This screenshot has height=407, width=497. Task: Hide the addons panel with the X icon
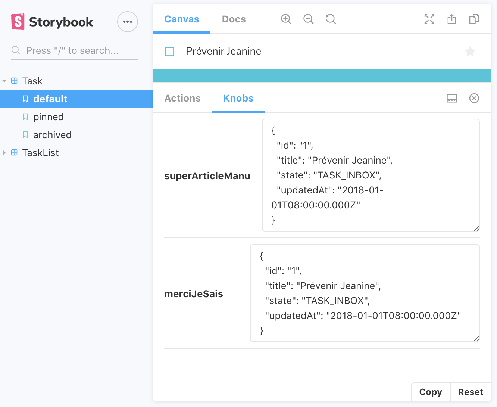[474, 98]
